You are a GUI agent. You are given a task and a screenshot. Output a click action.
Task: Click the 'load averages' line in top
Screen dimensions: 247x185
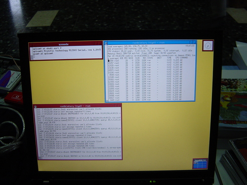[128, 46]
